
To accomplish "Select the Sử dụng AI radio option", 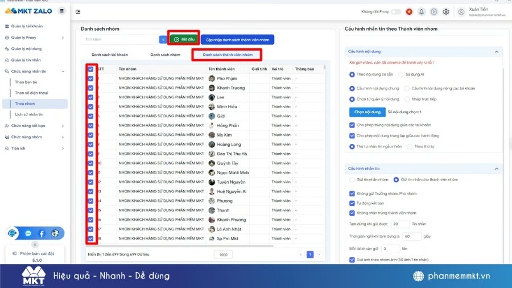I will point(401,75).
